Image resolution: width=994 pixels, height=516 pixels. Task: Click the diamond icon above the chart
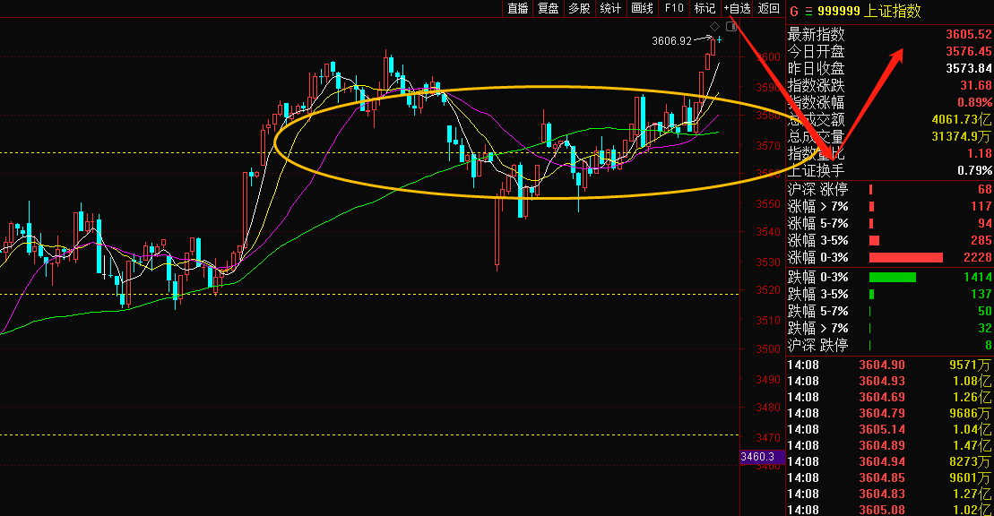coord(715,27)
